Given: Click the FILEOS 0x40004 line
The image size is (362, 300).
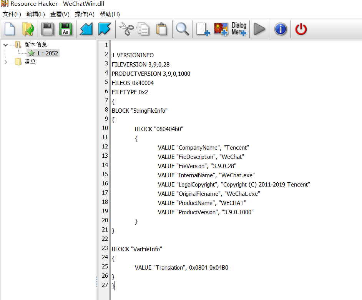Looking at the screenshot, I should tap(133, 83).
